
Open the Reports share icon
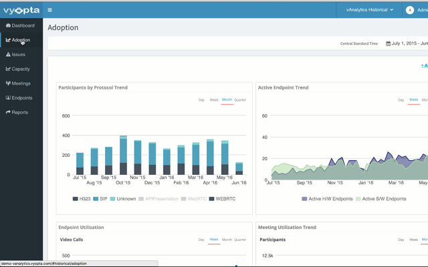8,112
